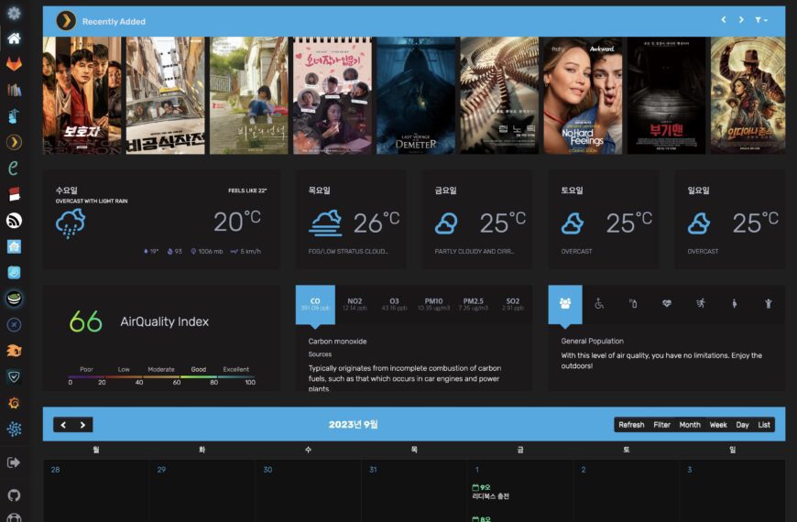Switch to the PM2.5 pollutant tab
797x522 pixels.
(x=473, y=304)
